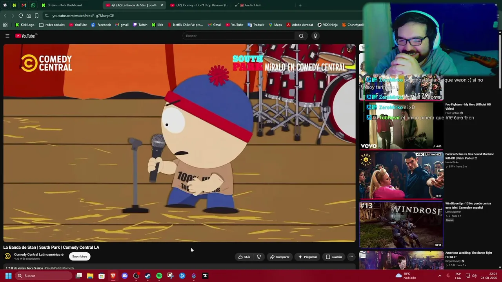This screenshot has width=502, height=282.
Task: Click the Compartir share button
Action: (x=280, y=257)
